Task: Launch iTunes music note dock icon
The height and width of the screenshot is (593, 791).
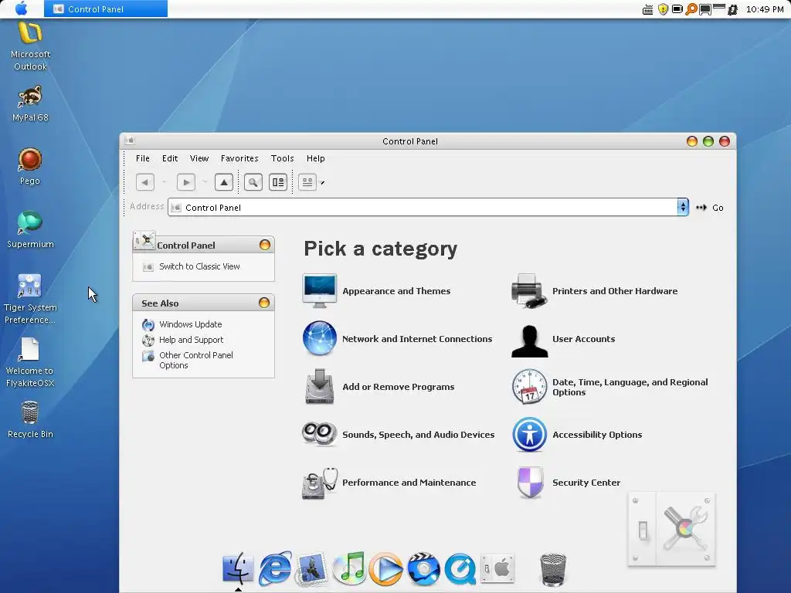Action: pos(349,568)
